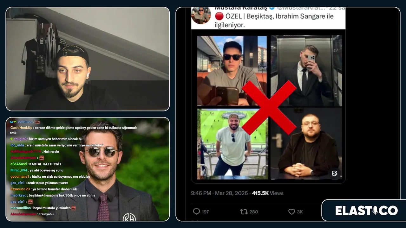406x228 pixels.
Task: Click the Mustafa Karataş display name
Action: tap(241, 8)
